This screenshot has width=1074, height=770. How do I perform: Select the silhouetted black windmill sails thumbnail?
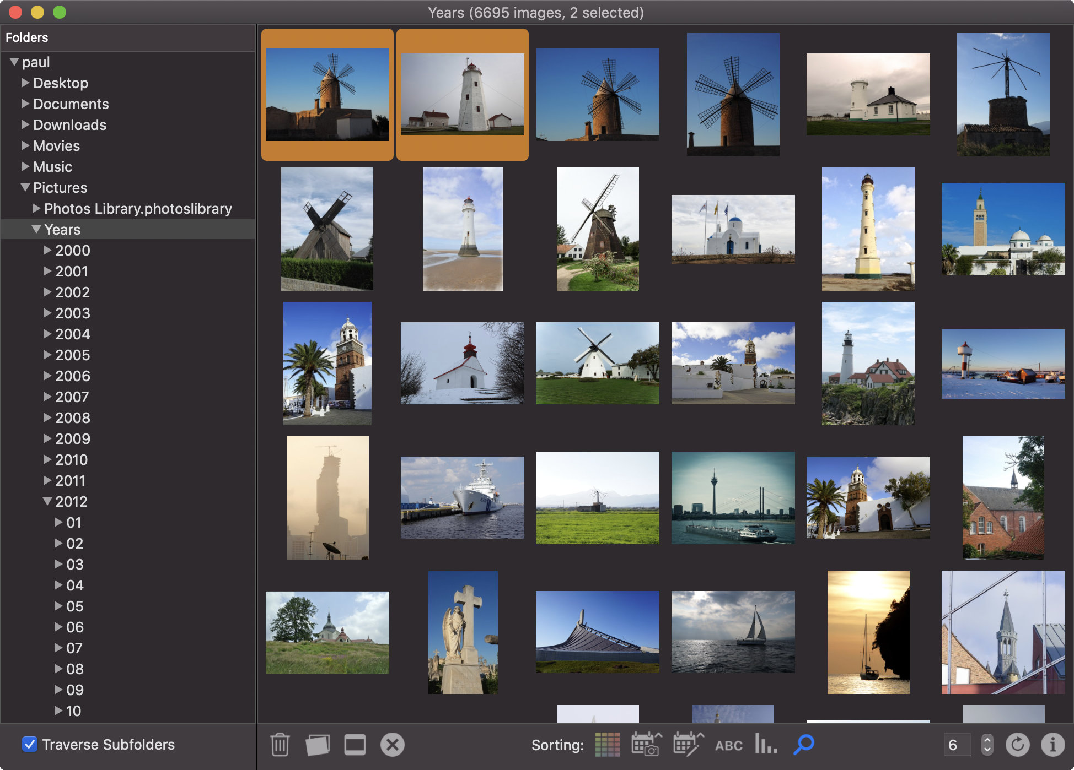[733, 95]
